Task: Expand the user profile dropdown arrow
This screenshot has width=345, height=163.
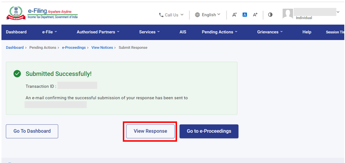Action: tap(338, 12)
